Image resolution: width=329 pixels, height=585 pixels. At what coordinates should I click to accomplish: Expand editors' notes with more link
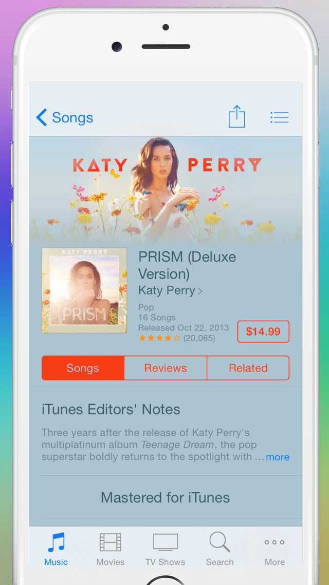pos(278,457)
